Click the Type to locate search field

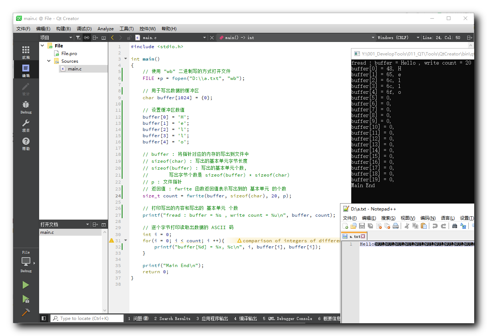[87, 318]
